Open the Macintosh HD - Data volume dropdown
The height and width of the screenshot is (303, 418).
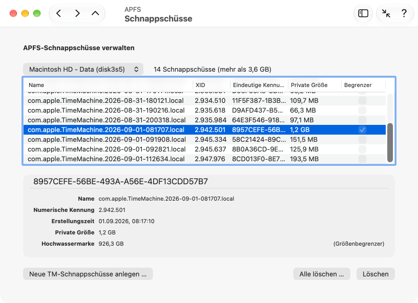(x=83, y=69)
